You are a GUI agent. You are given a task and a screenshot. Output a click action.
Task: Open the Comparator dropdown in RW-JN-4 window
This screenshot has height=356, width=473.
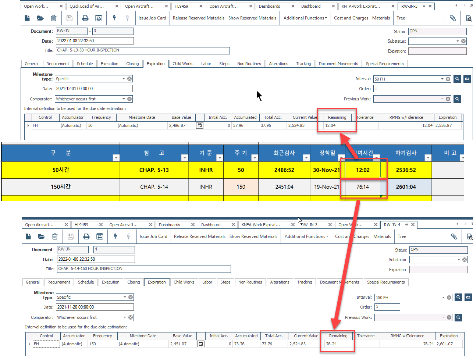pyautogui.click(x=125, y=317)
